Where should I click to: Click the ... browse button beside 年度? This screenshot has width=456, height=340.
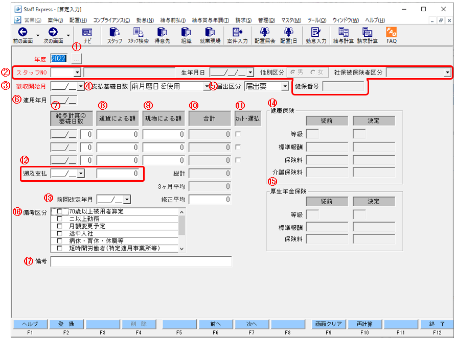click(x=77, y=59)
